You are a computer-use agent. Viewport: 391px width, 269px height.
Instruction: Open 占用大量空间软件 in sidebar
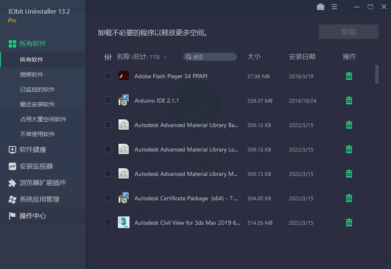pos(43,119)
